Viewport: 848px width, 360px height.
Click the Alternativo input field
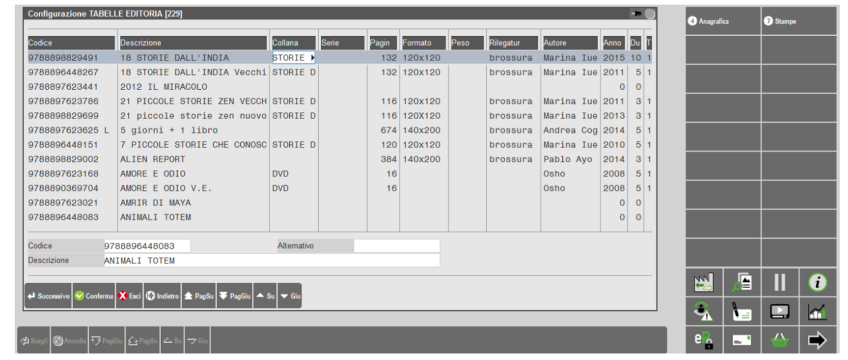coord(396,246)
